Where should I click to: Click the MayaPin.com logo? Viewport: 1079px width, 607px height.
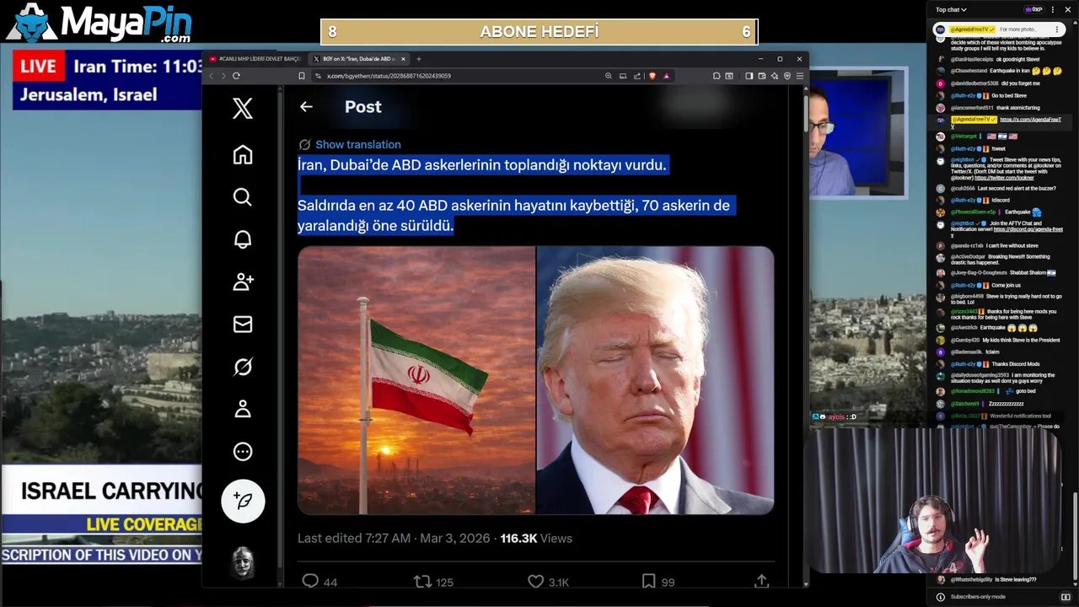[x=99, y=23]
